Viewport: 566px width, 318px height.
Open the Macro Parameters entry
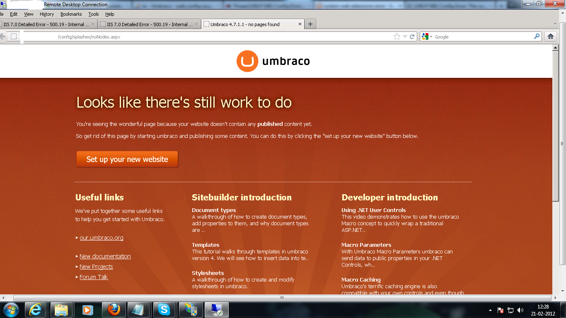click(366, 245)
